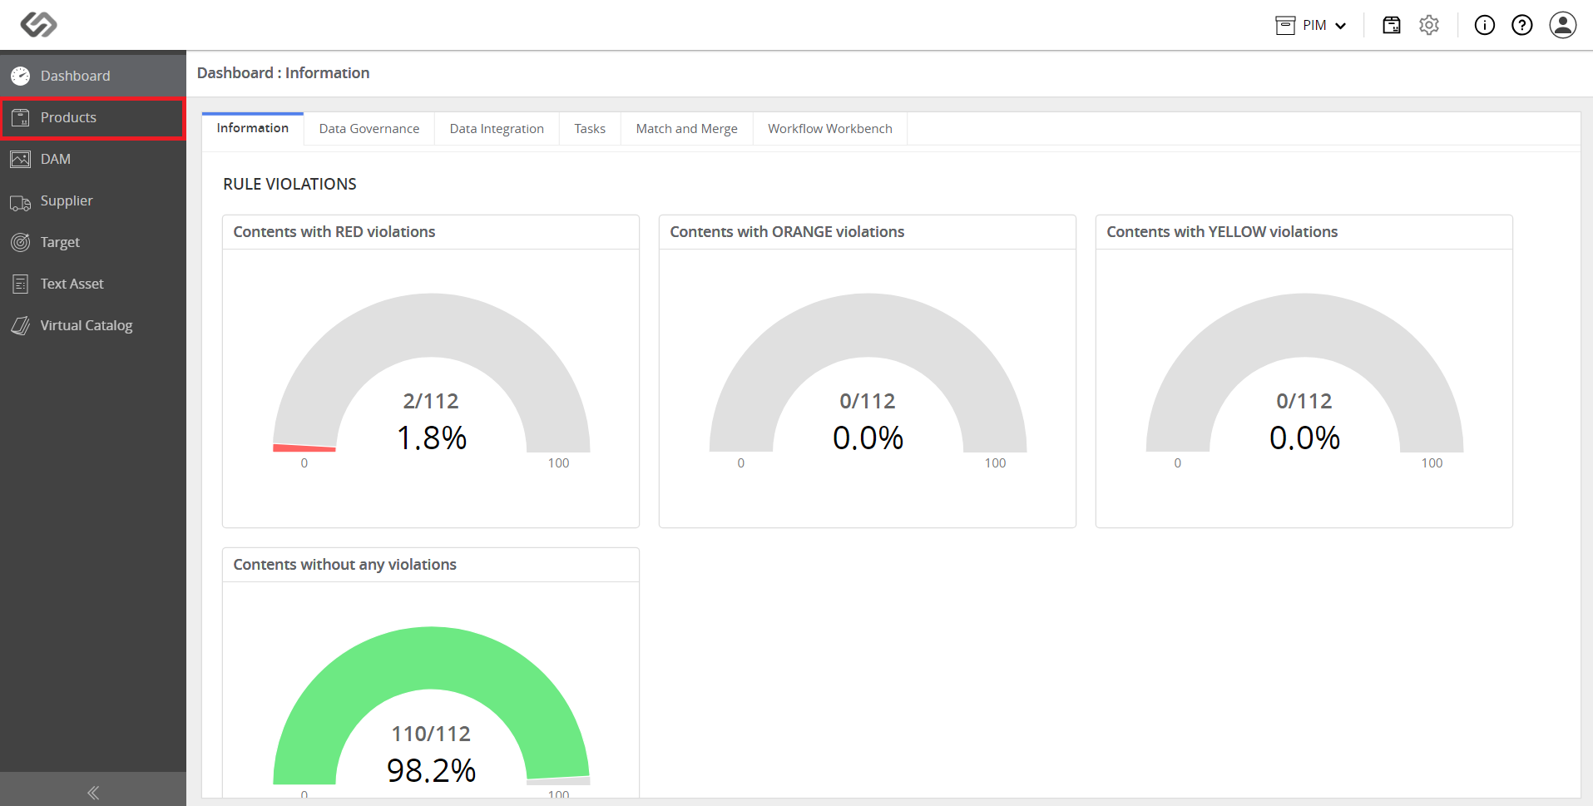Click the YELLOW violations gauge arc
The height and width of the screenshot is (806, 1593).
point(1304,325)
